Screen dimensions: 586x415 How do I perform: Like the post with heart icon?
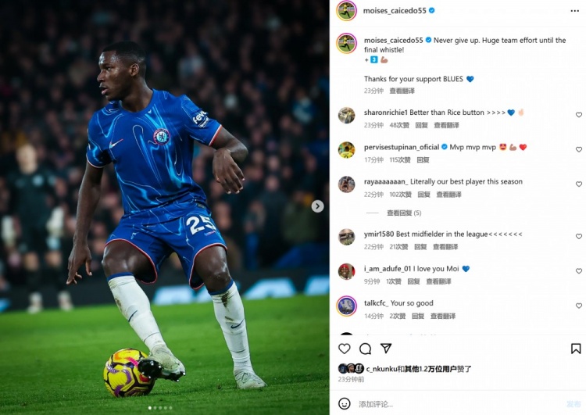345,349
